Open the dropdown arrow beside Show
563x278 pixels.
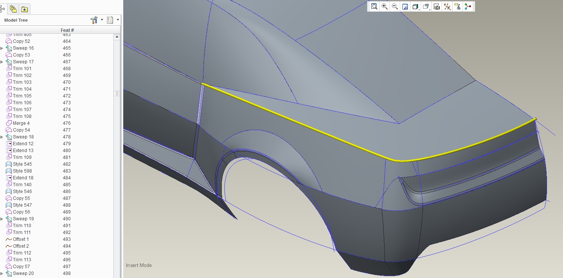pos(118,20)
